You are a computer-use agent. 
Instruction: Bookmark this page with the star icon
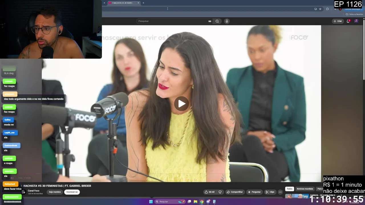tap(320, 9)
